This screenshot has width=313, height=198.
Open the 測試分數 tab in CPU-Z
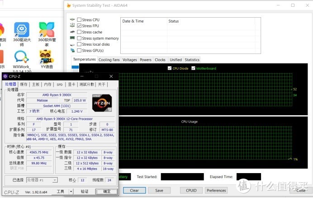[87, 85]
